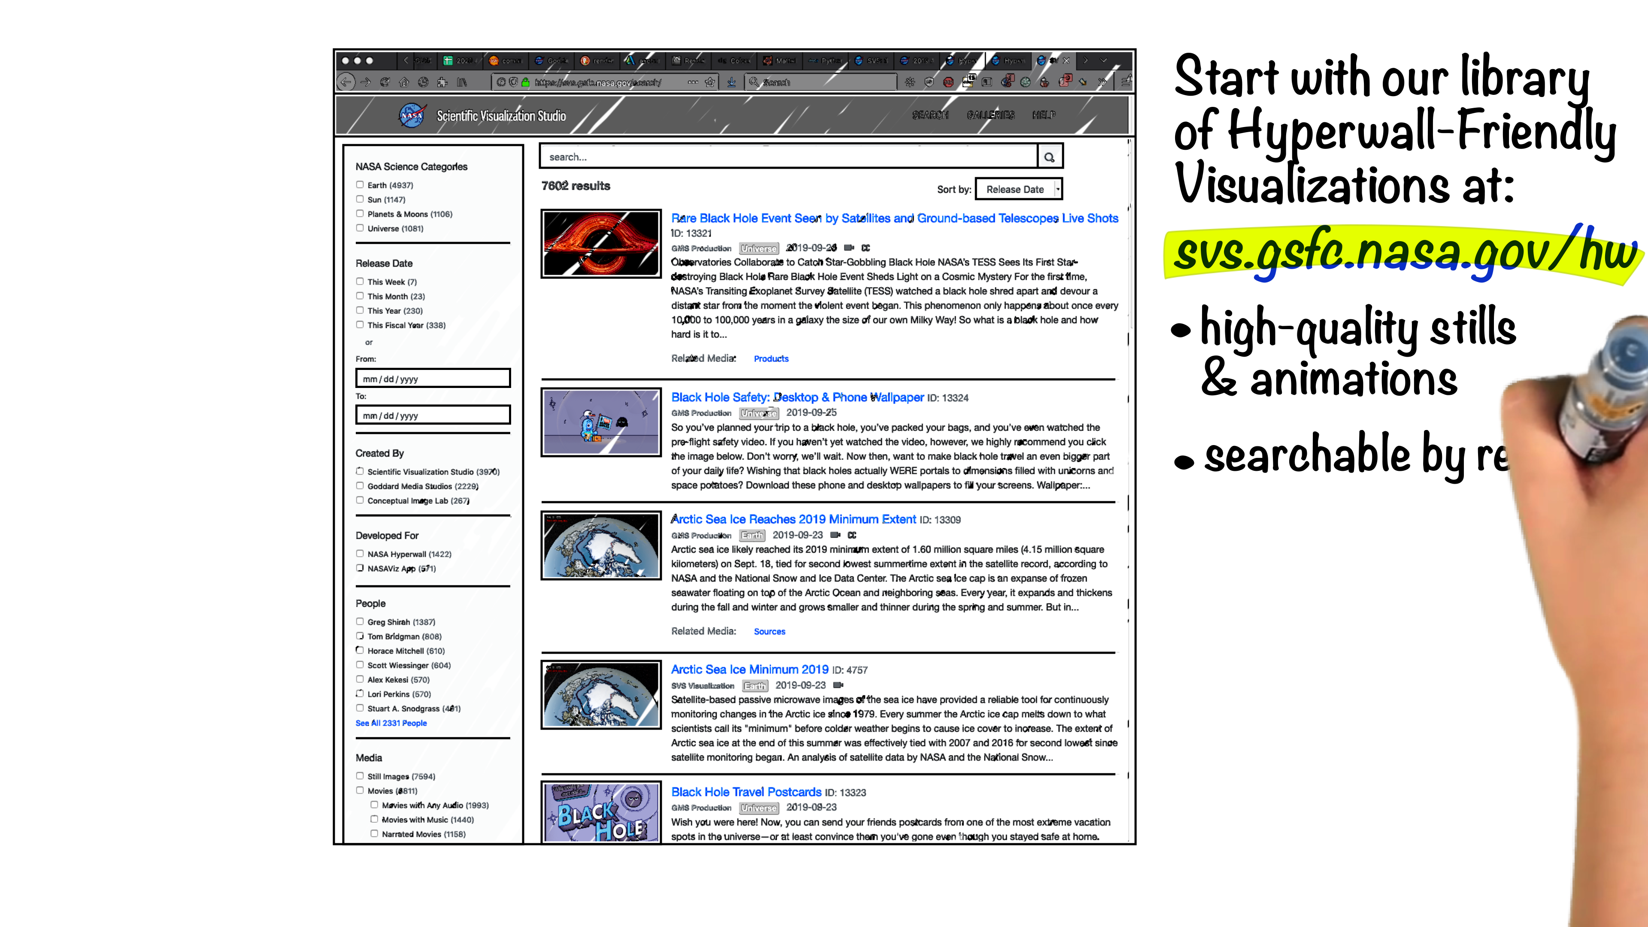This screenshot has width=1648, height=927.
Task: Open the browser home page icon
Action: tap(404, 82)
